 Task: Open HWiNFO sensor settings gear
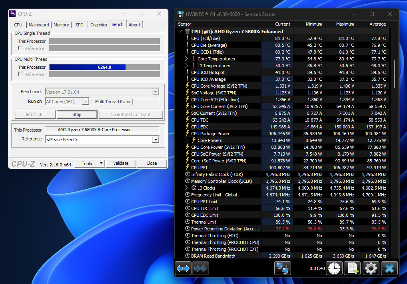click(x=370, y=268)
